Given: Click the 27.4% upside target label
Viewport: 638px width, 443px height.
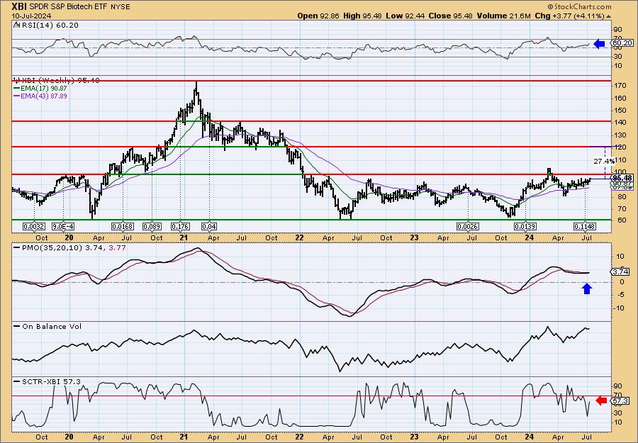Looking at the screenshot, I should [604, 162].
